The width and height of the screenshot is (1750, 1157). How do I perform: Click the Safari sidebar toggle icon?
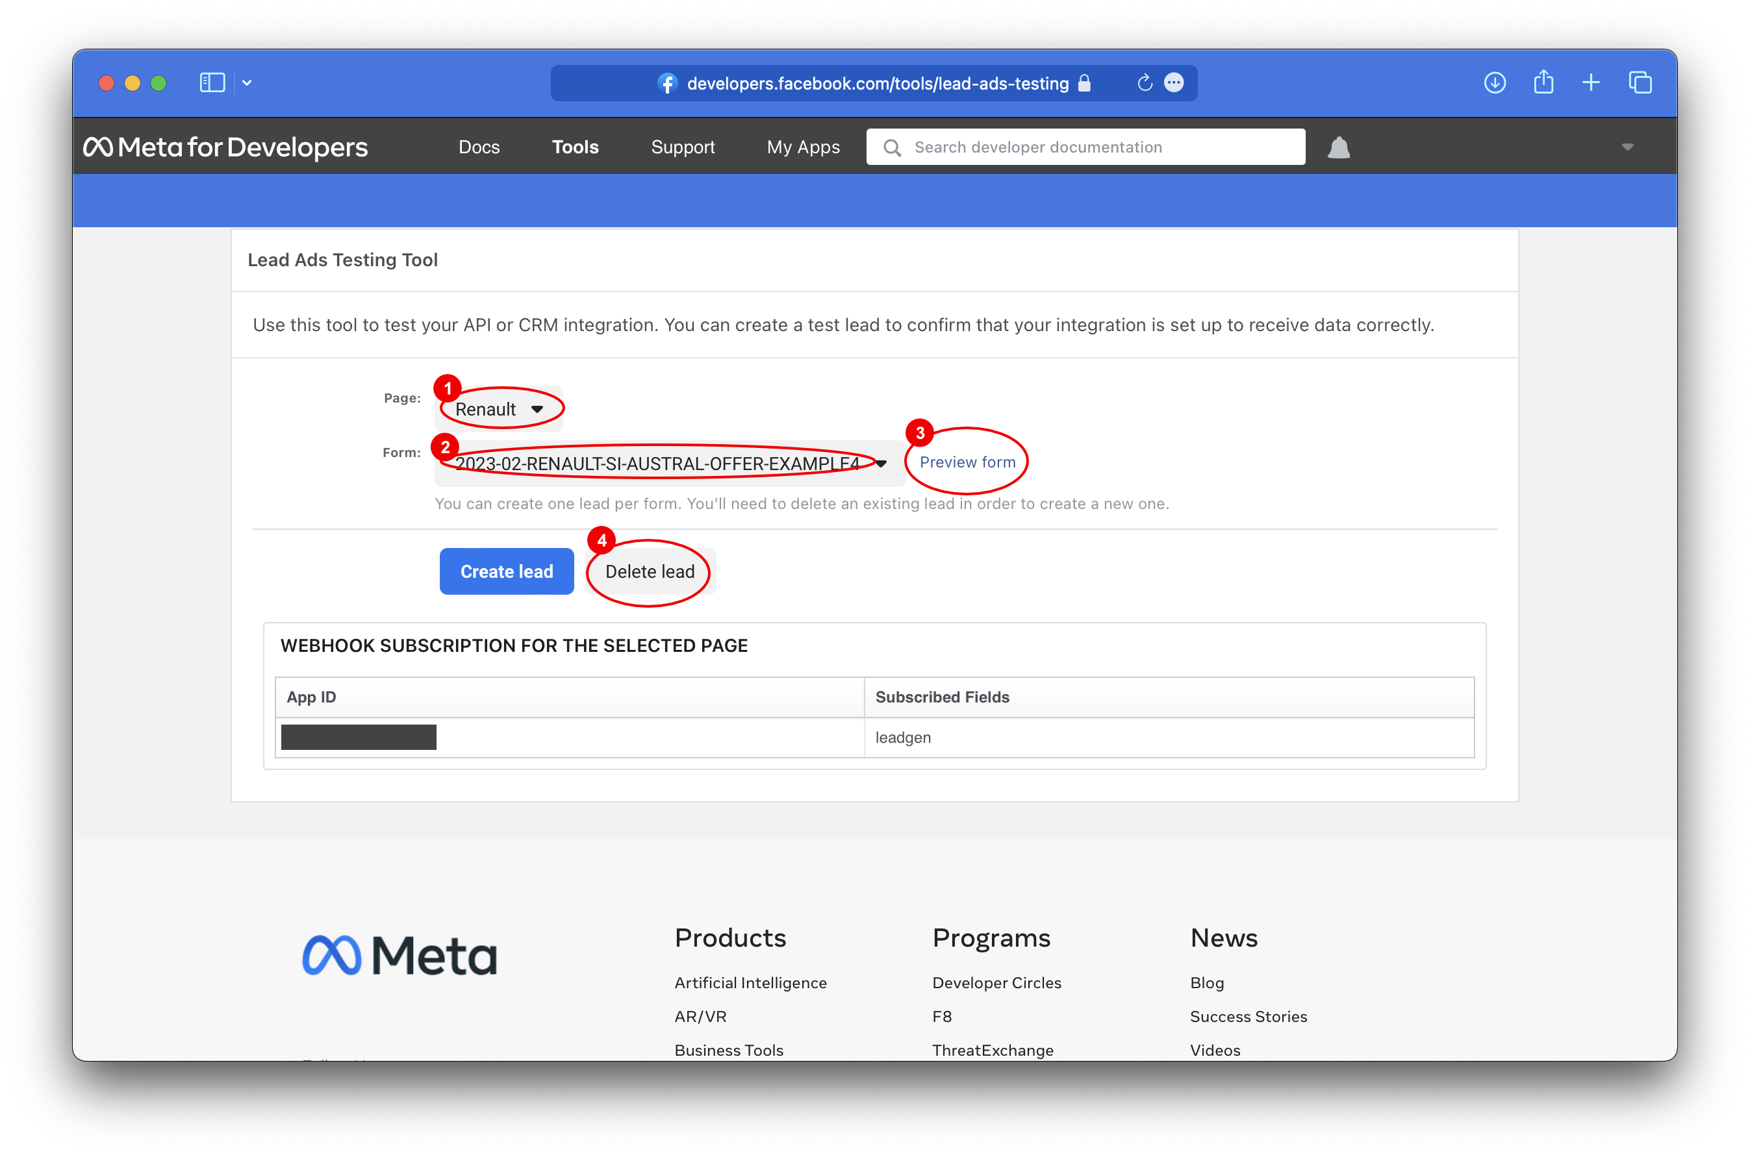click(212, 82)
